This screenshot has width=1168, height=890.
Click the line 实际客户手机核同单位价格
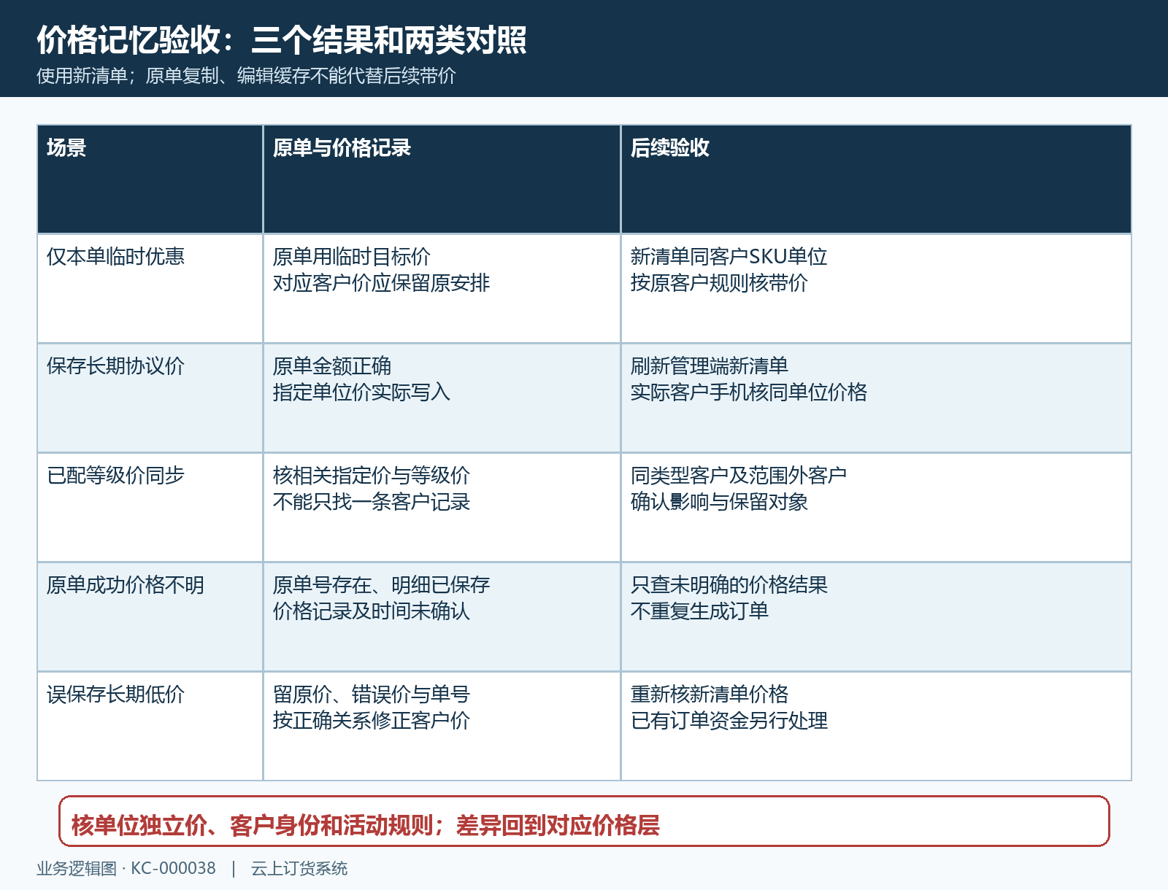749,392
